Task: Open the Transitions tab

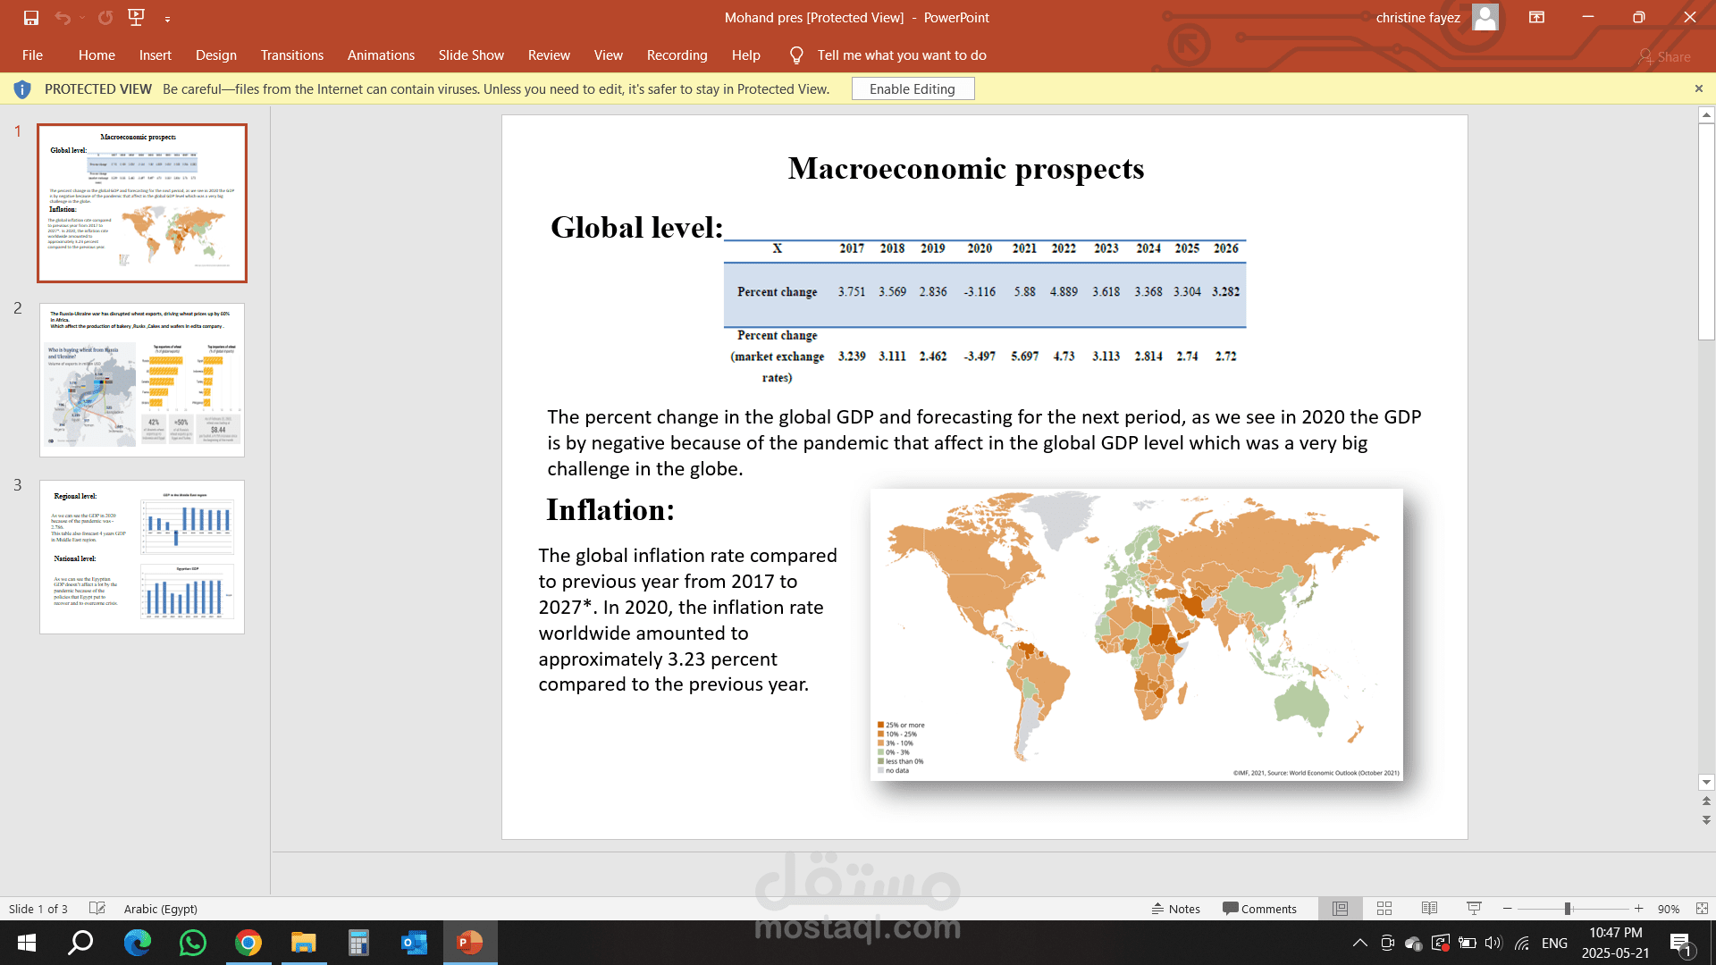Action: coord(292,55)
